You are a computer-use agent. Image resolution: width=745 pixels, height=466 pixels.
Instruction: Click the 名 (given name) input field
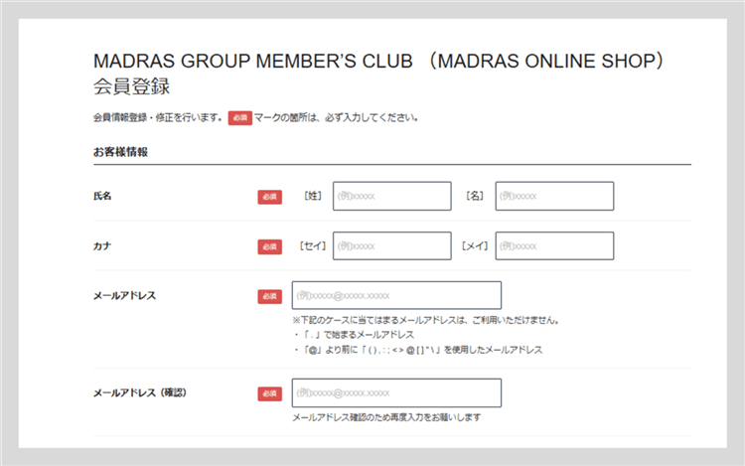[x=554, y=196]
